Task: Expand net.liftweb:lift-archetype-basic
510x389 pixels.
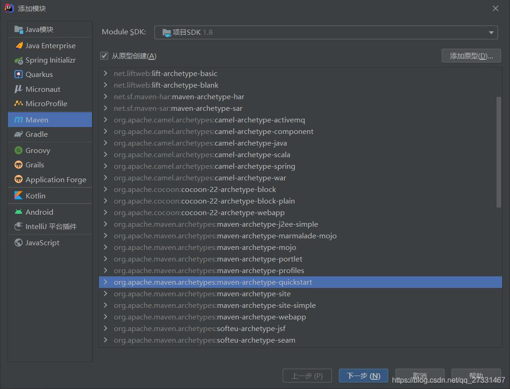Action: pos(105,73)
